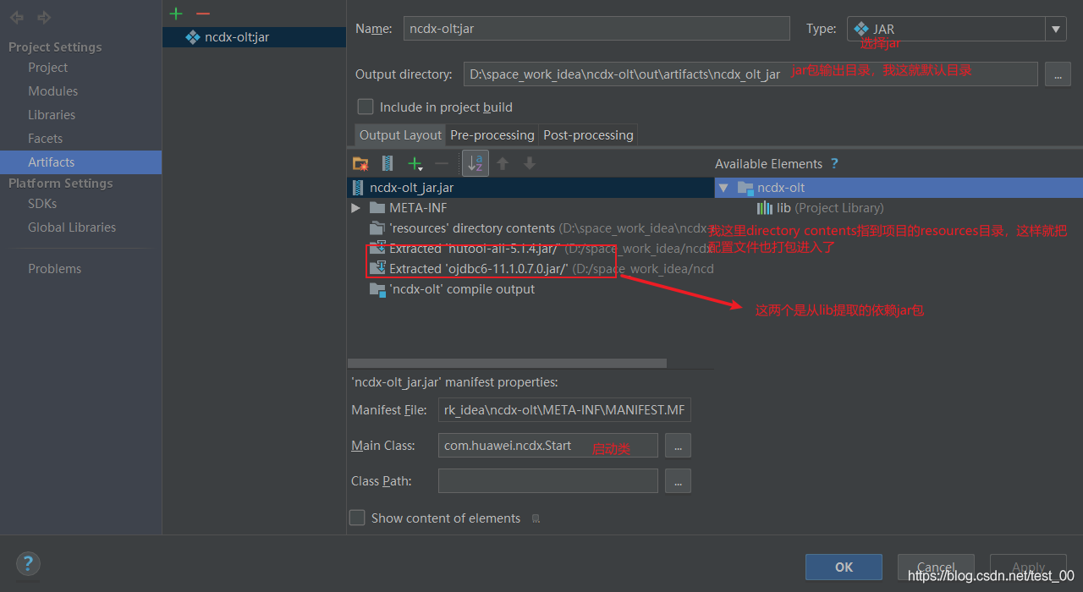Click the ncdx-olt module folder icon
Image resolution: width=1083 pixels, height=592 pixels.
click(745, 188)
